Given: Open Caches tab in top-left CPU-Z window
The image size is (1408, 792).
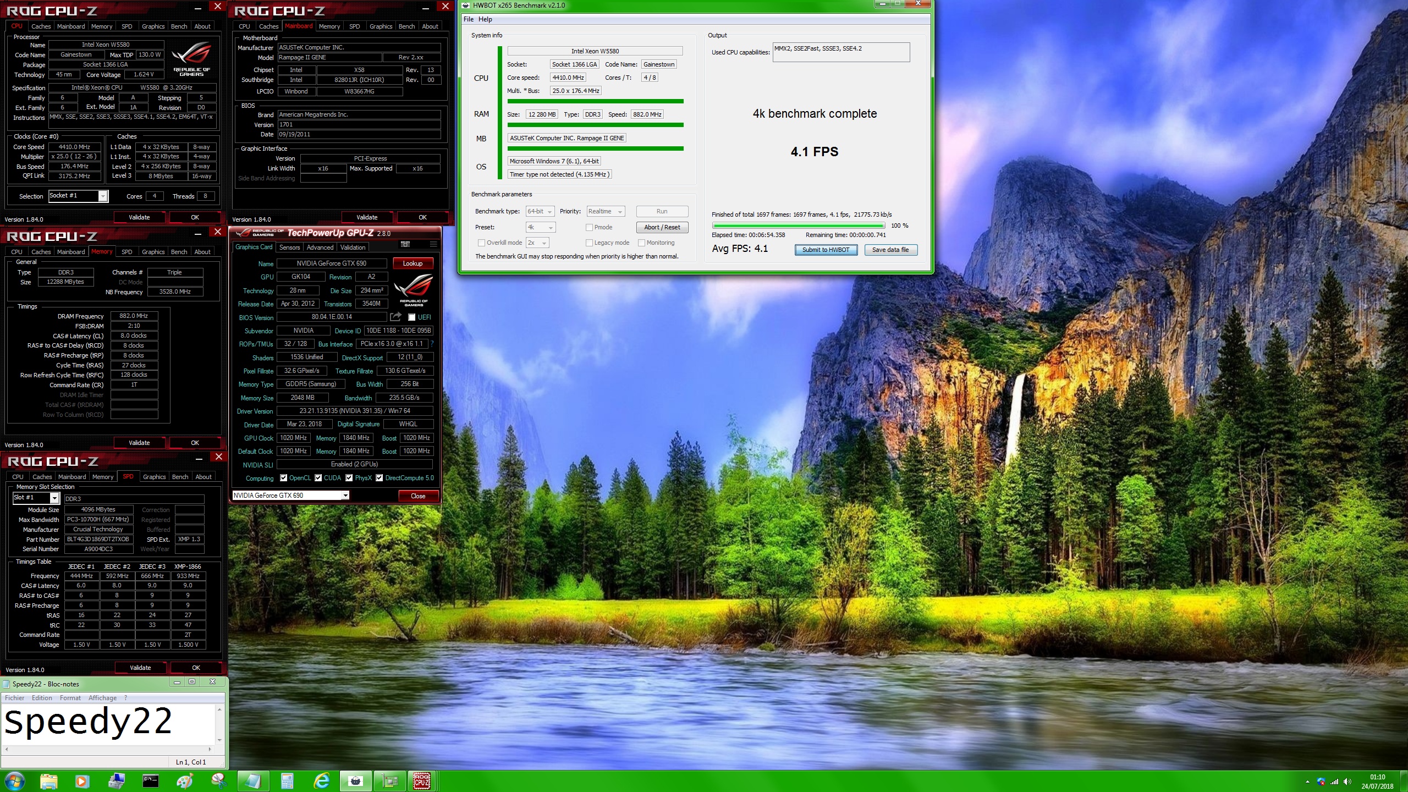Looking at the screenshot, I should coord(41,26).
